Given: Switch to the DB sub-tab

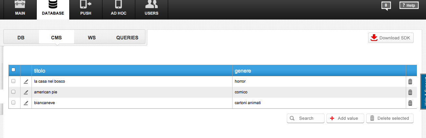Looking at the screenshot, I should pyautogui.click(x=21, y=37).
